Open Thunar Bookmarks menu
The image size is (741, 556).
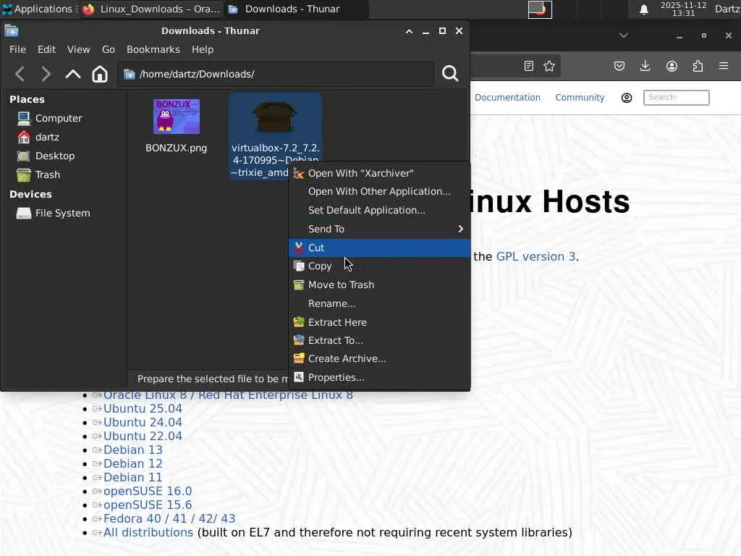pos(153,50)
